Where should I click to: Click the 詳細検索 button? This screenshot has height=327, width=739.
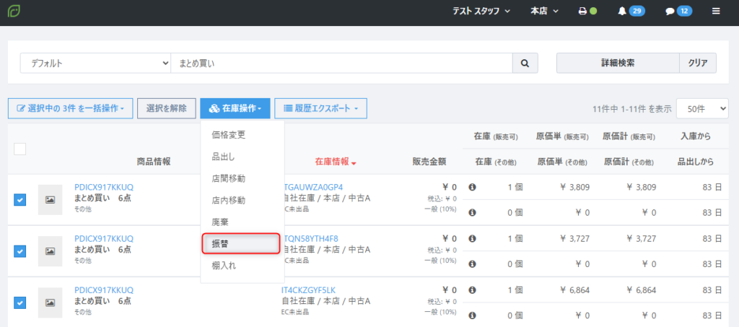[x=617, y=64]
